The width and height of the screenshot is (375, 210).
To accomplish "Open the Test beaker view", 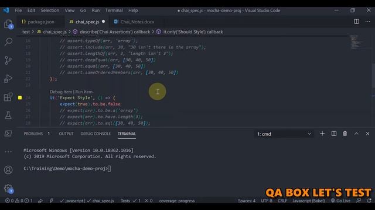I will point(8,116).
